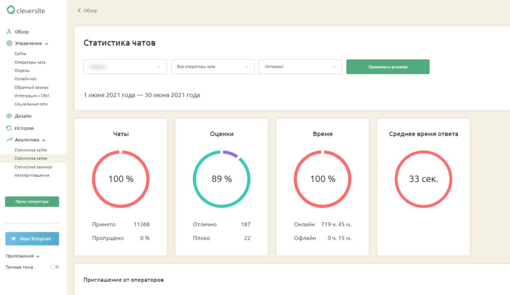Screen dimensions: 510x295
Task: Collapse the Управление menu chevron
Action: (46, 44)
